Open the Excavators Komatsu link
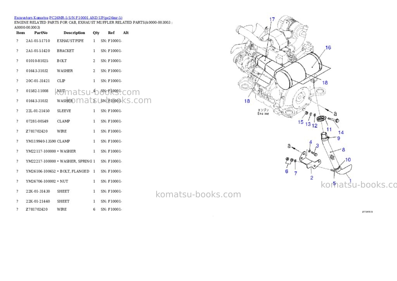Screen dimensions: 397x281 pos(31,18)
